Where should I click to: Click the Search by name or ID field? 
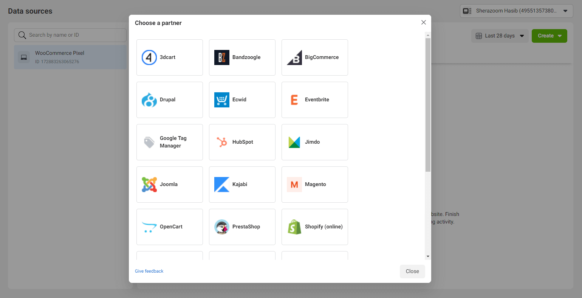pos(70,35)
